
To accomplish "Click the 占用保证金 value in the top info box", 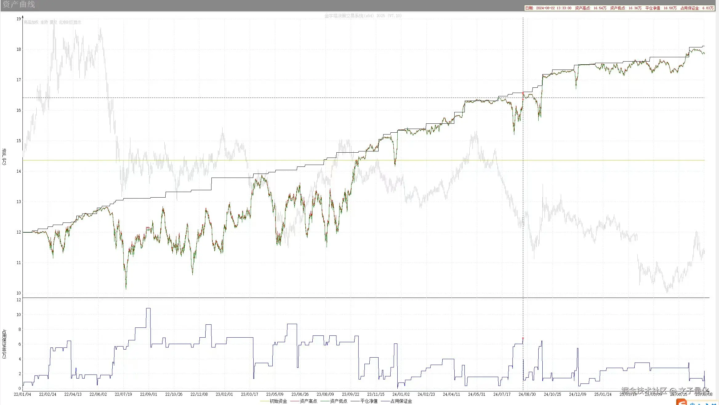I will (708, 8).
